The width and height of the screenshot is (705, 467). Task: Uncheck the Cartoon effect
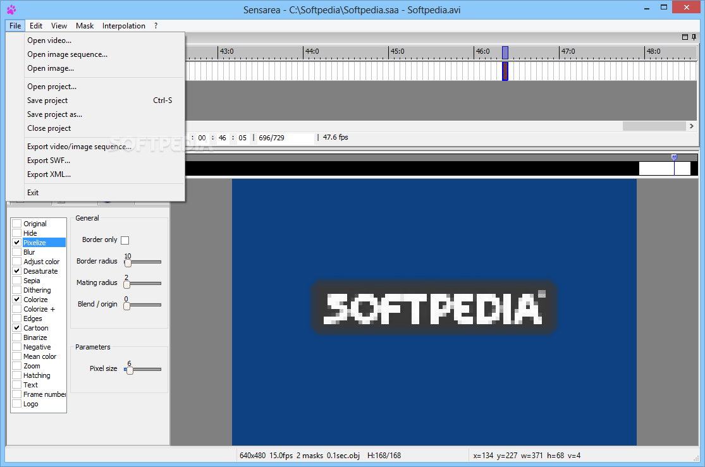click(x=16, y=328)
